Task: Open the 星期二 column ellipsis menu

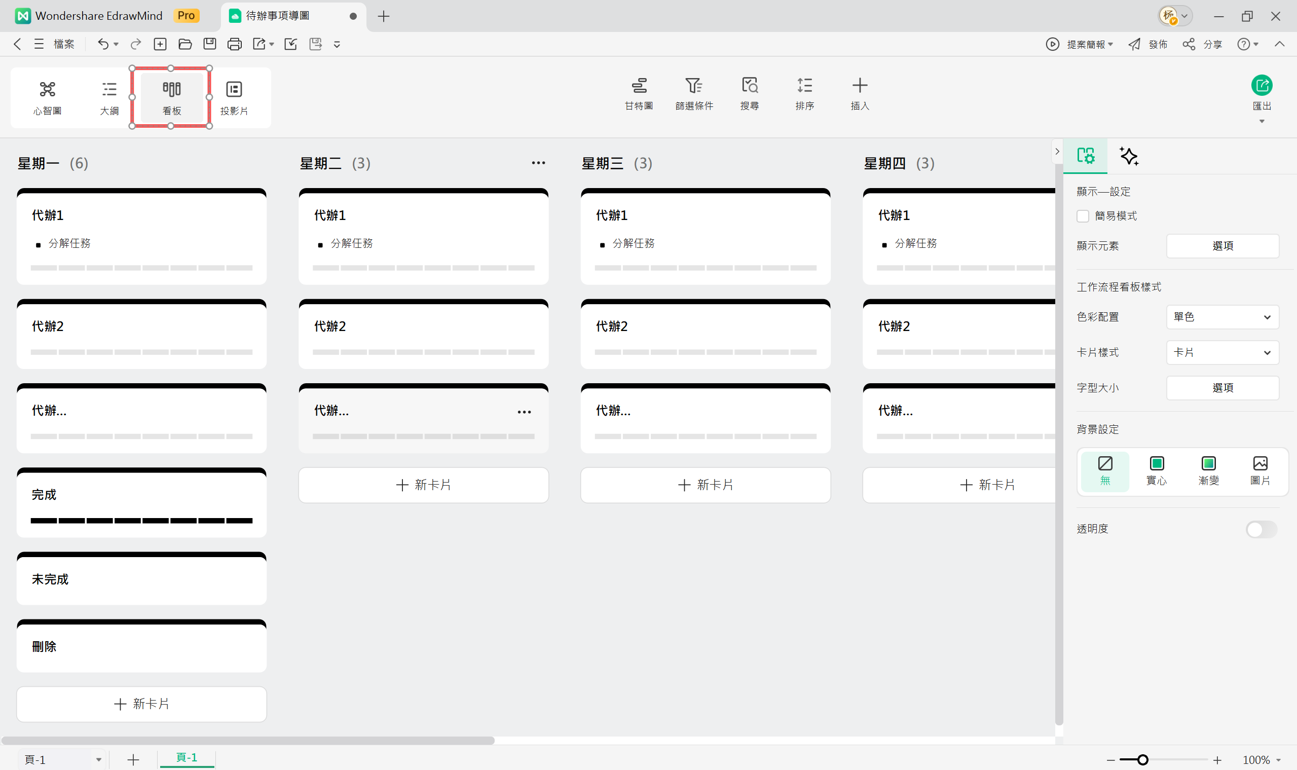Action: pyautogui.click(x=538, y=162)
